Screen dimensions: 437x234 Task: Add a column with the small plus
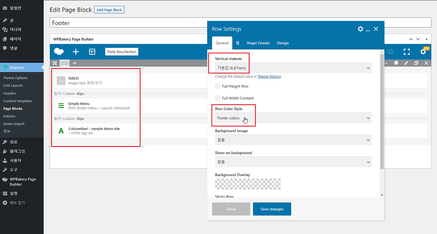click(75, 63)
